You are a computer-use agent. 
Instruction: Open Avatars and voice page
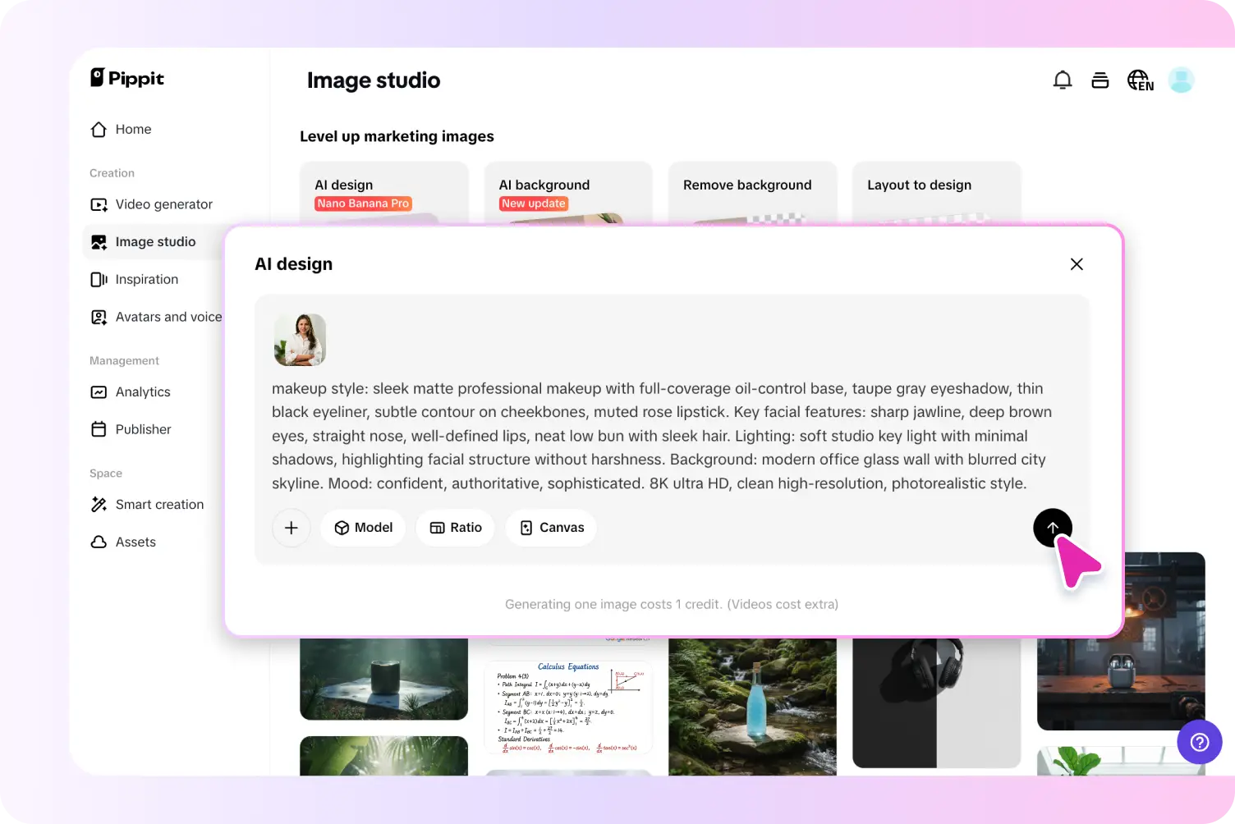(x=156, y=317)
